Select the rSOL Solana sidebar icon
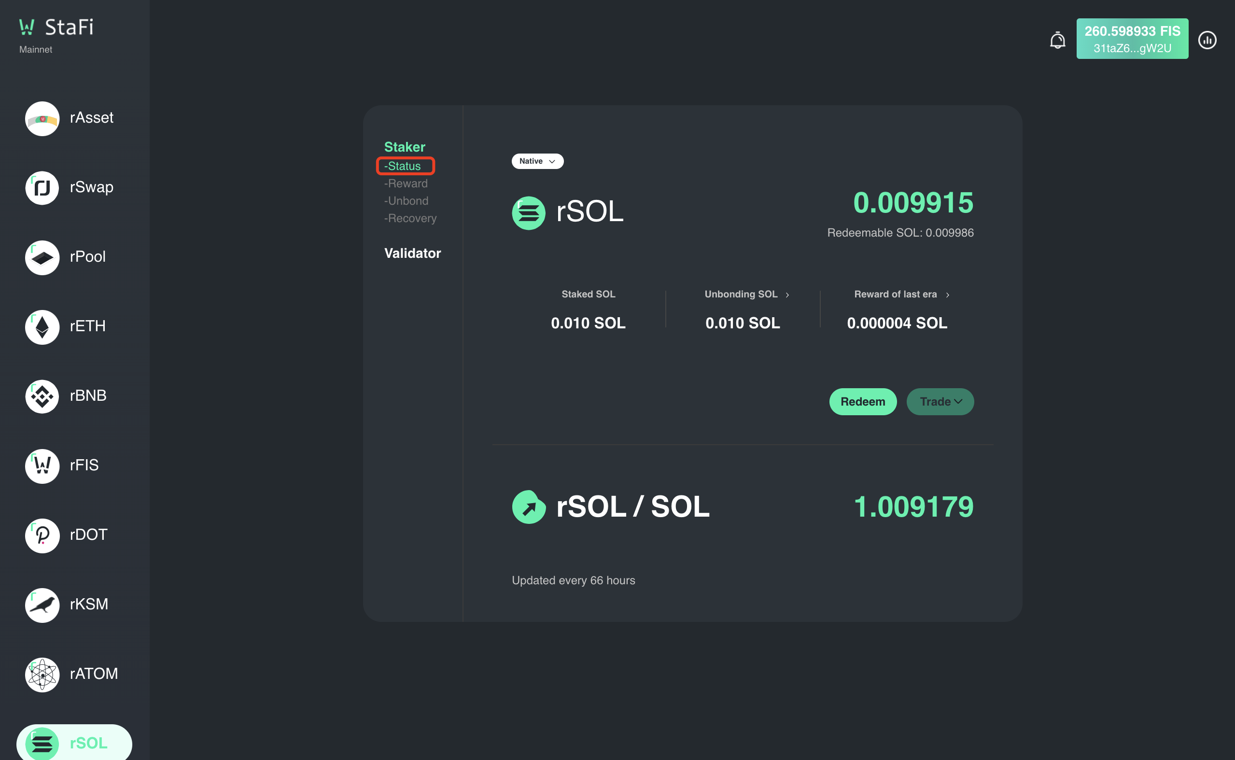The width and height of the screenshot is (1235, 760). [x=42, y=744]
